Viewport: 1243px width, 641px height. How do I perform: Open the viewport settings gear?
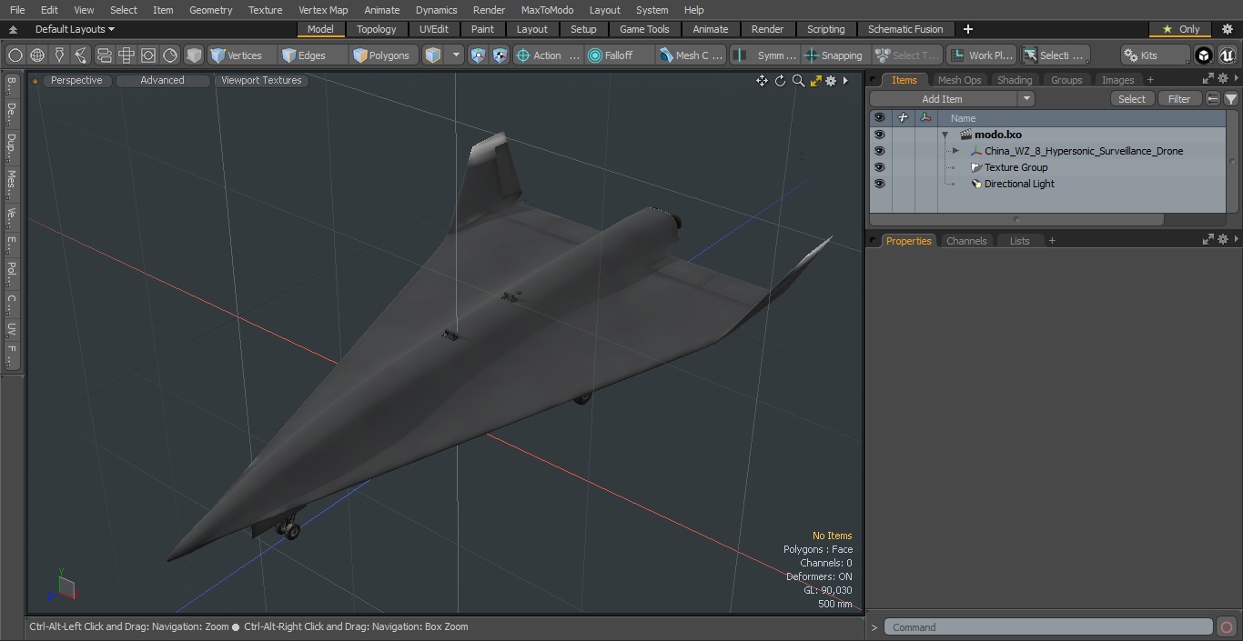[831, 81]
